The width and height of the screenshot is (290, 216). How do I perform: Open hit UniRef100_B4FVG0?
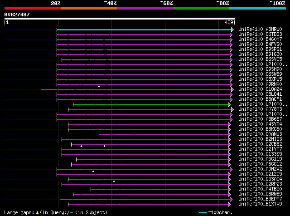point(260,44)
